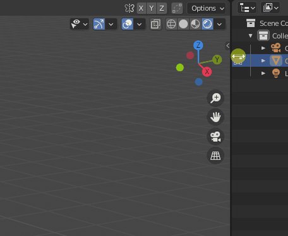Click the light bulb object icon
This screenshot has height=236, width=288.
(x=276, y=73)
